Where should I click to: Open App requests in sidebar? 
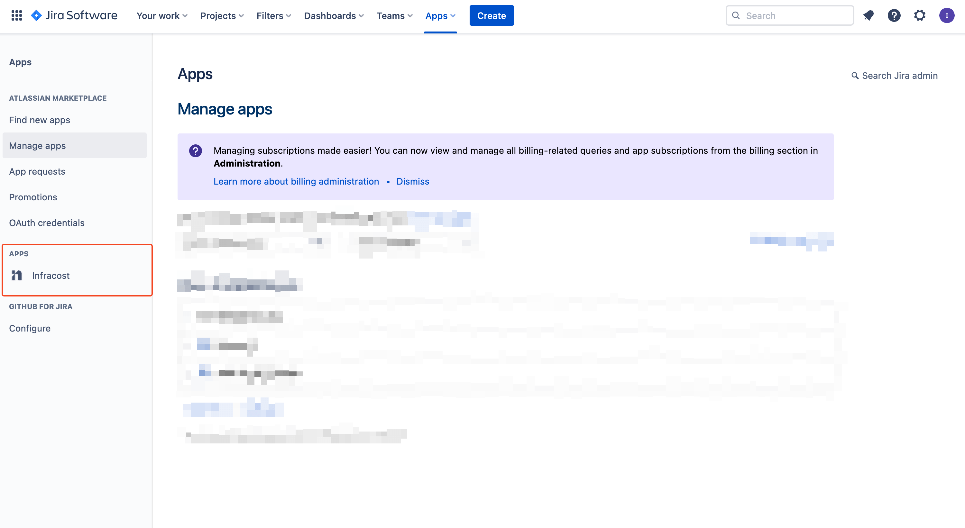point(37,171)
